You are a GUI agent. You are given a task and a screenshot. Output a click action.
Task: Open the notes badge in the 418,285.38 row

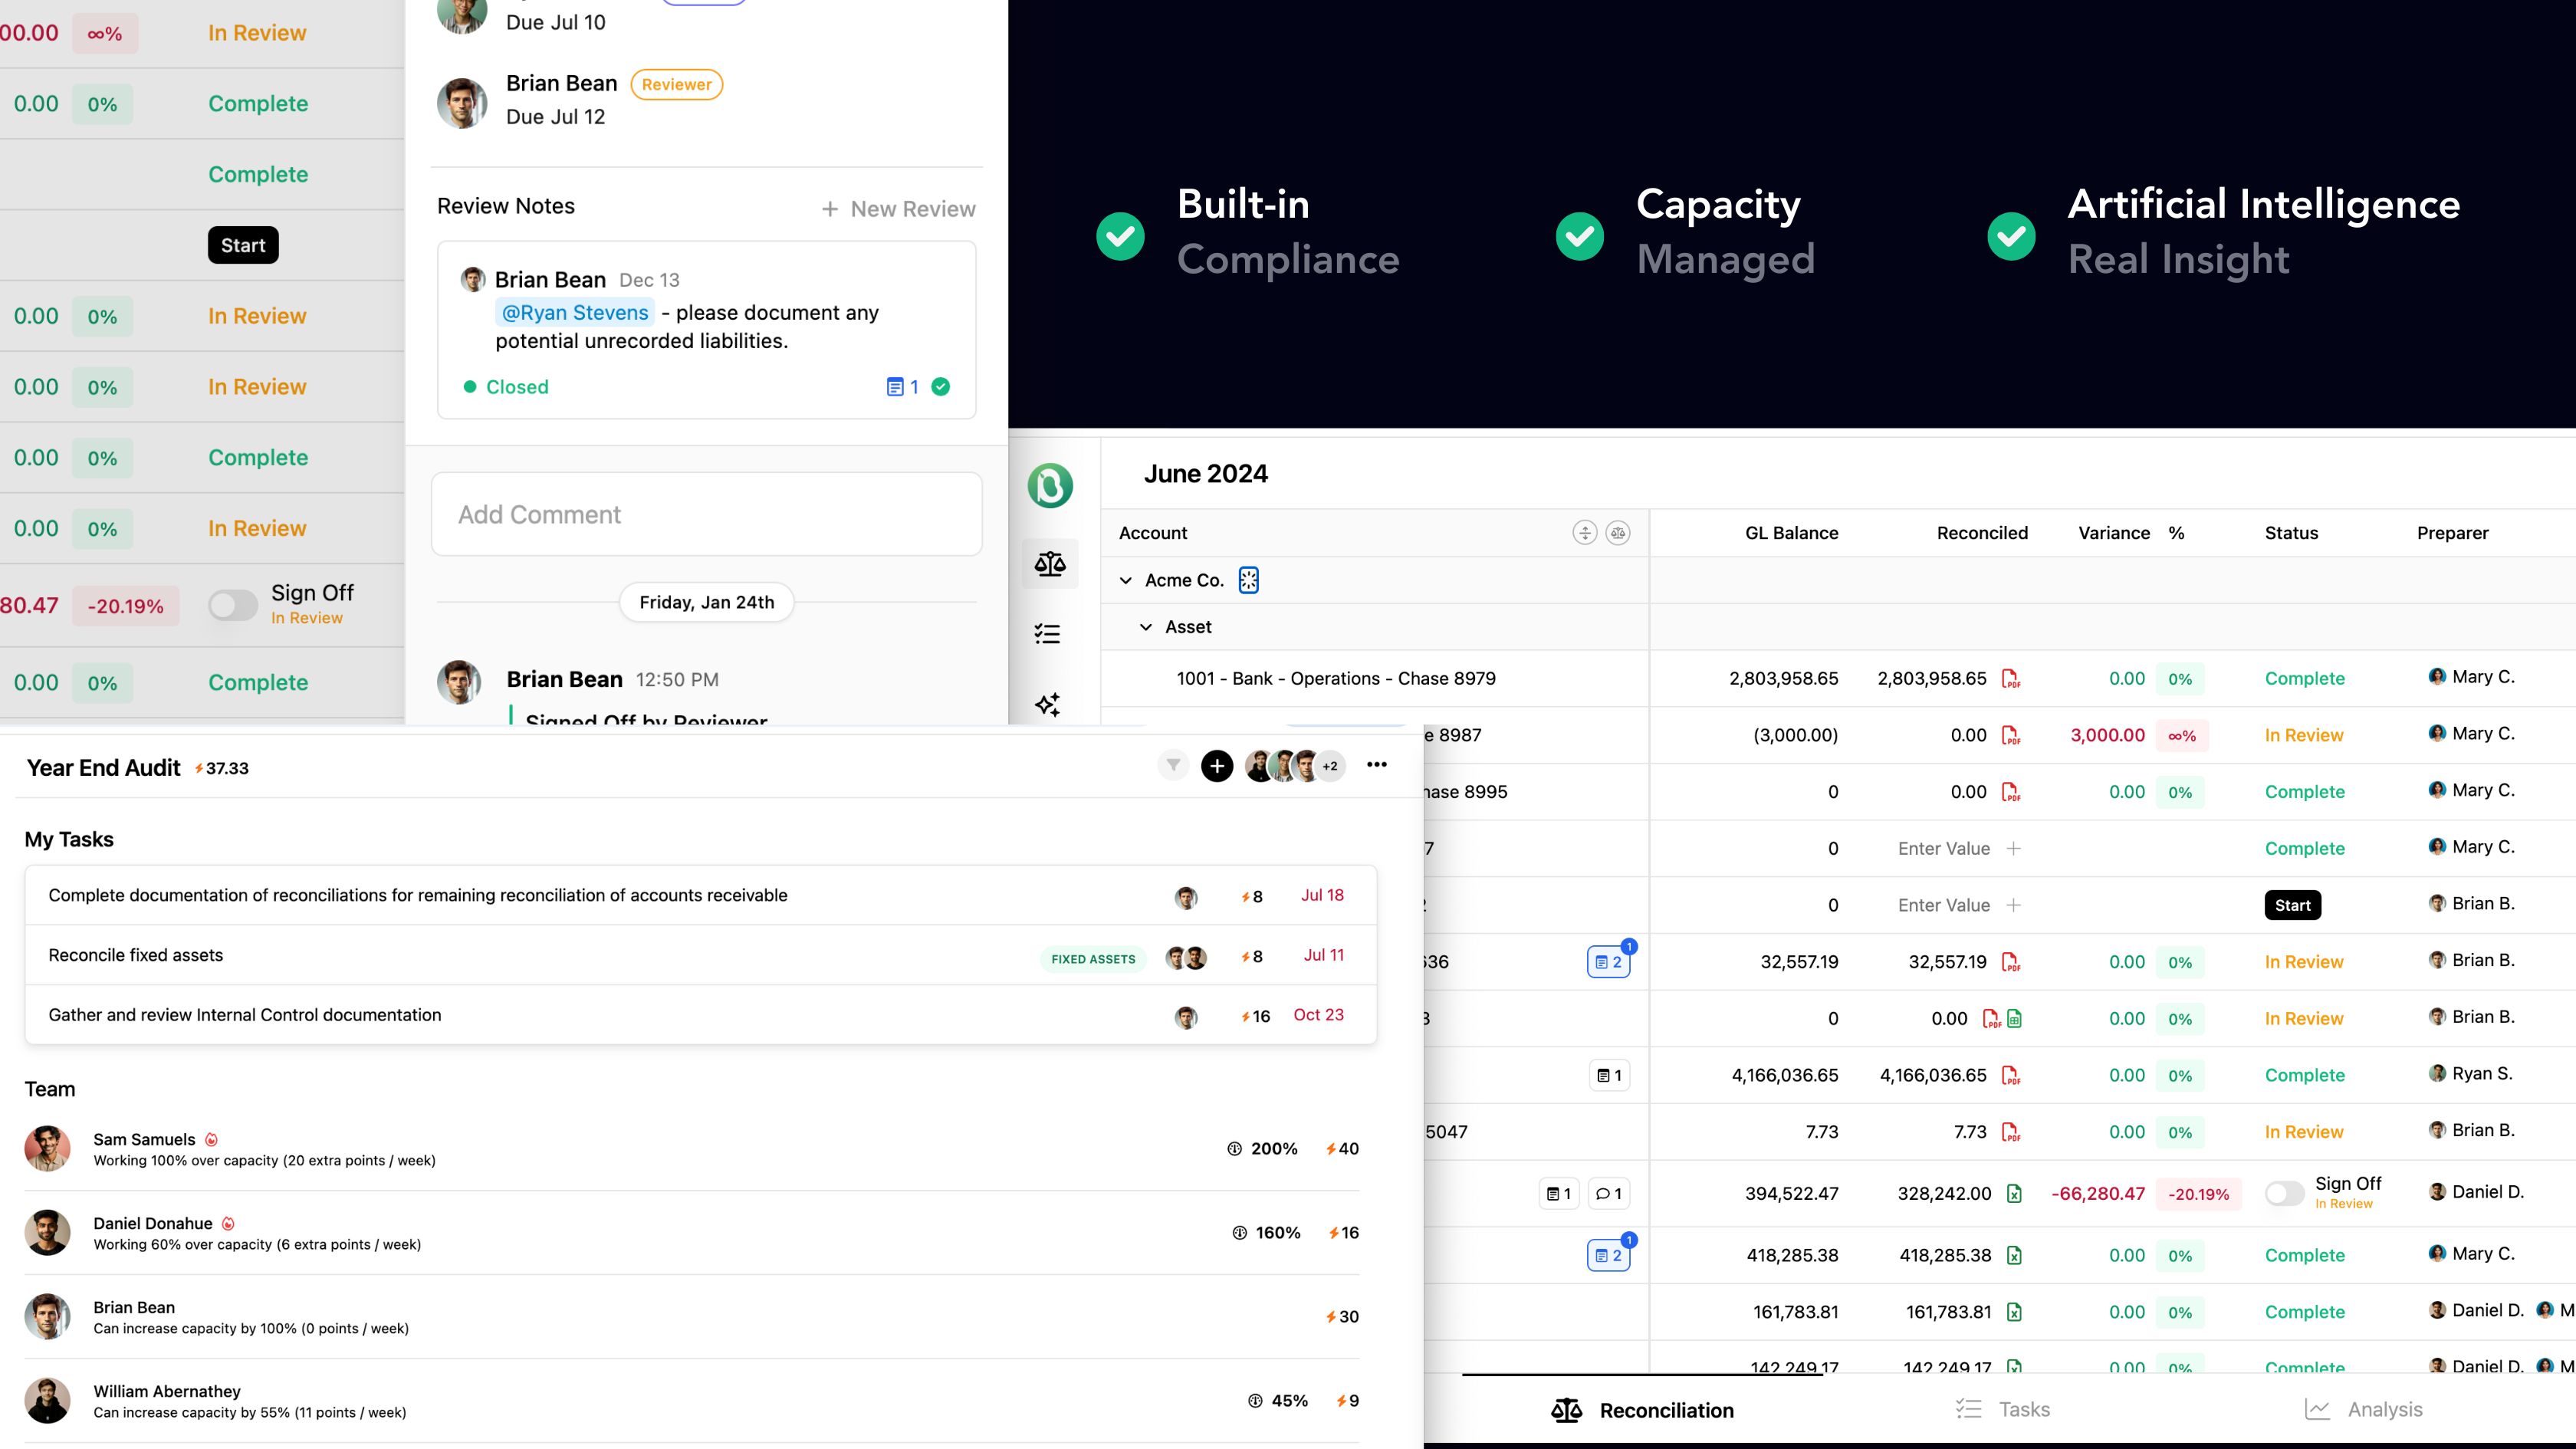1609,1256
